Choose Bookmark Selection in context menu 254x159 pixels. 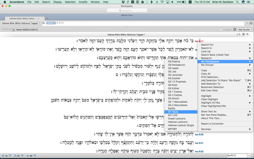click(x=212, y=87)
